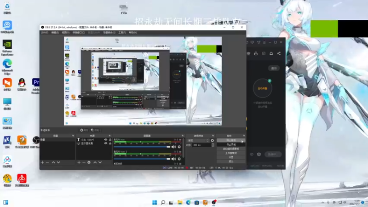368x207 pixels.
Task: Move the scene up with the arrow
Action: pos(53,162)
